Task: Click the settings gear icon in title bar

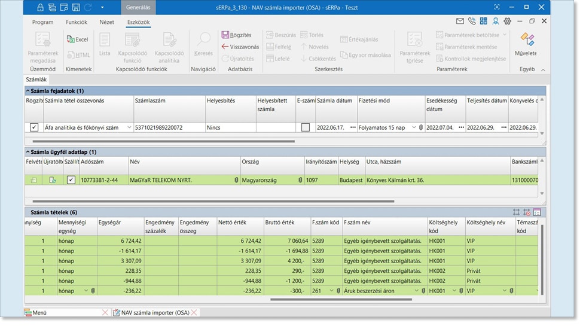Action: (x=507, y=22)
